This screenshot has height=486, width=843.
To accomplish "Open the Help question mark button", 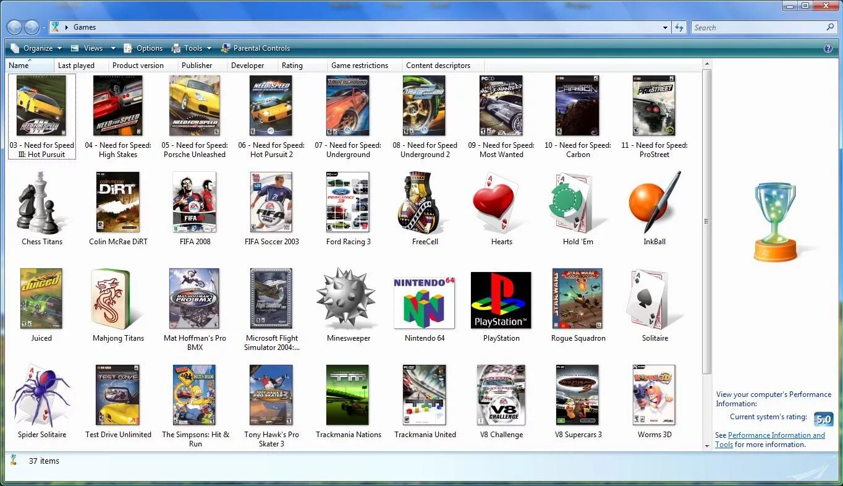I will tap(828, 48).
